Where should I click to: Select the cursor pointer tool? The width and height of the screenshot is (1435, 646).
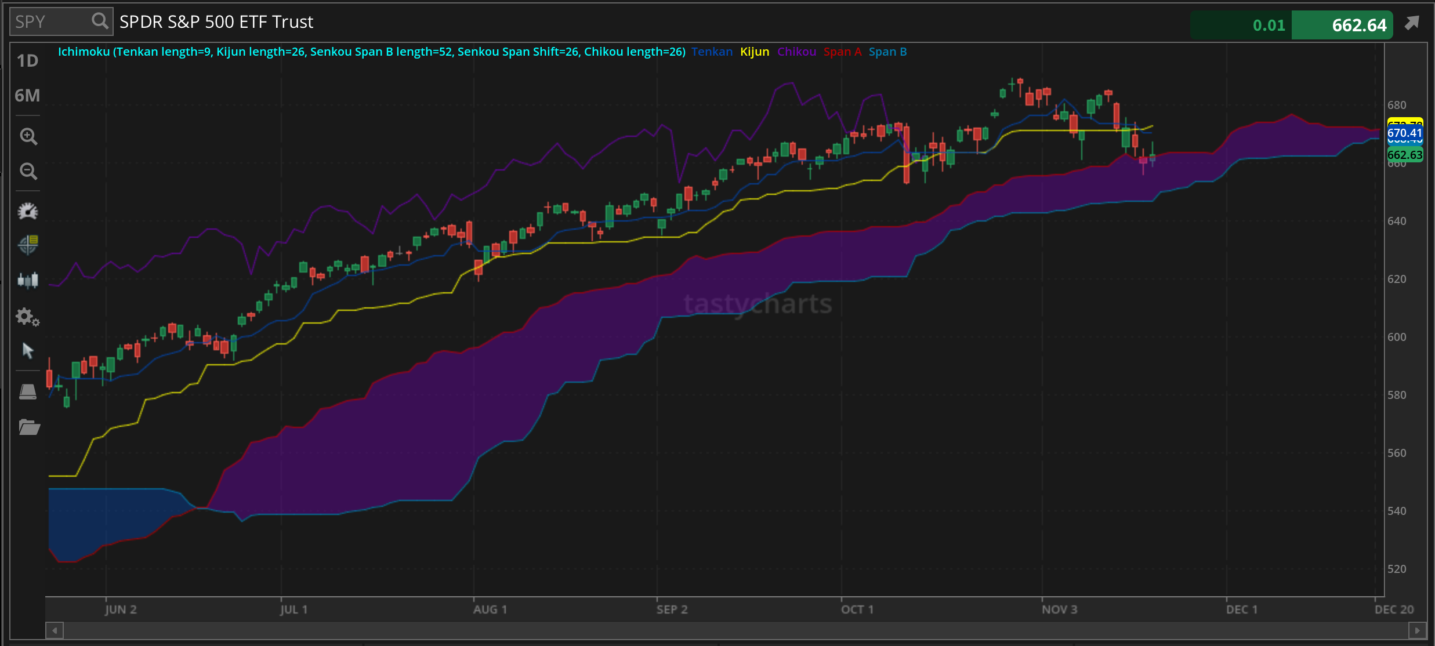28,351
